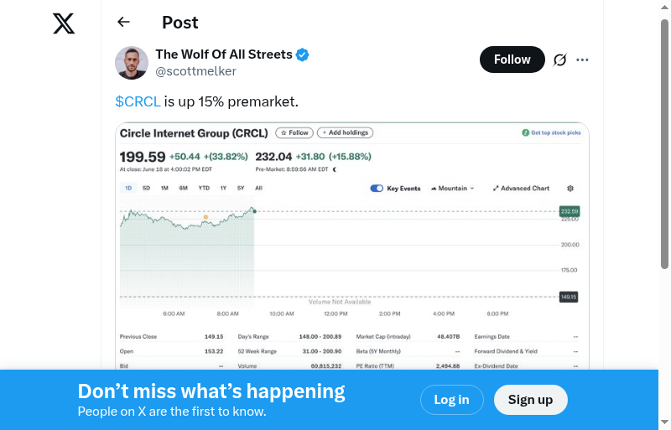This screenshot has width=671, height=430.
Task: Open the three-dots more menu
Action: pos(583,60)
